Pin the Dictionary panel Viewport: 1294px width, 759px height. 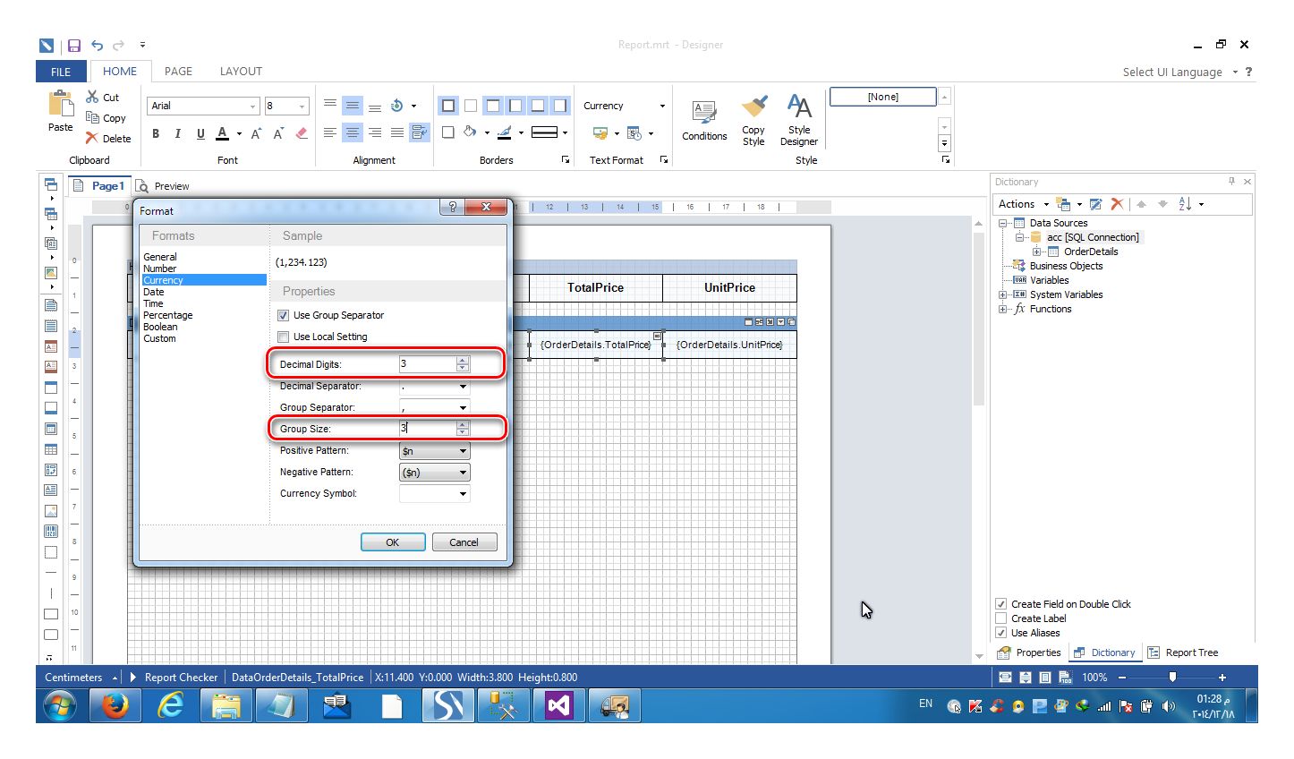click(1231, 181)
